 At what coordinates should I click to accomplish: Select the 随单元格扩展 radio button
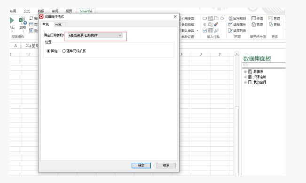[63, 51]
